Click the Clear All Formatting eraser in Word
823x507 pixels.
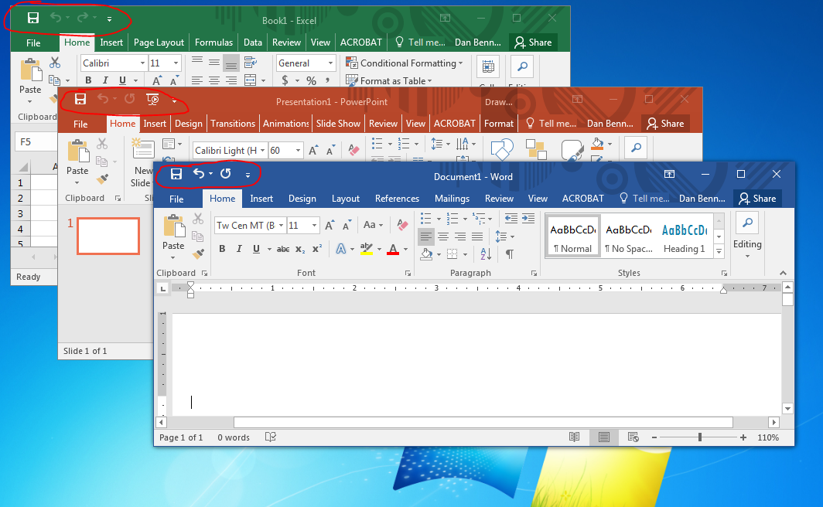pyautogui.click(x=401, y=225)
